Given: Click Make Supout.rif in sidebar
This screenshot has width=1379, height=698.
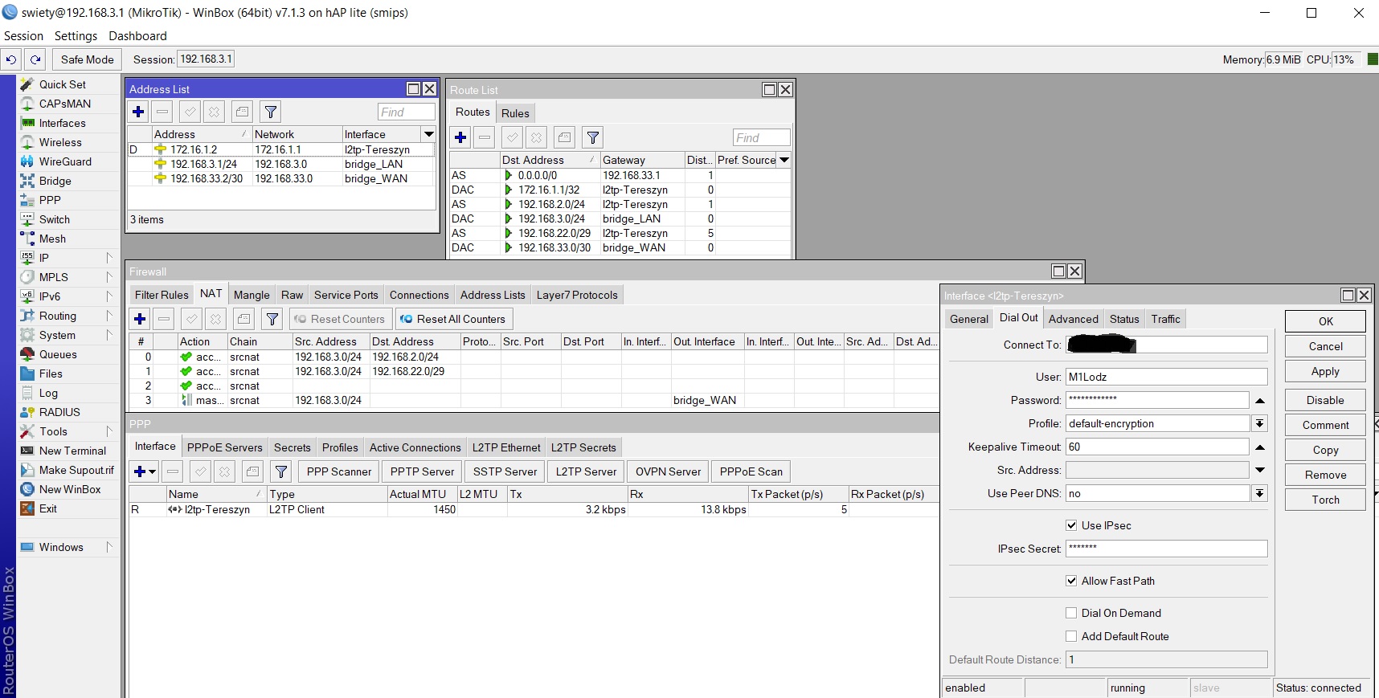Looking at the screenshot, I should click(x=76, y=470).
